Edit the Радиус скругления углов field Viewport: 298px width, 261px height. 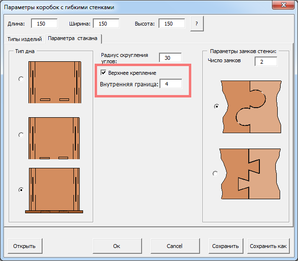(x=170, y=58)
